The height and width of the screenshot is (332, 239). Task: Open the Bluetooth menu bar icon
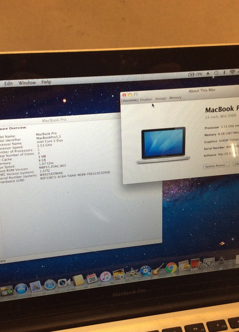click(224, 73)
